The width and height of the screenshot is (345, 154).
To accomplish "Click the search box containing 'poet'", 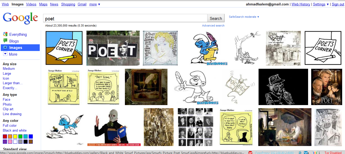I will [125, 18].
